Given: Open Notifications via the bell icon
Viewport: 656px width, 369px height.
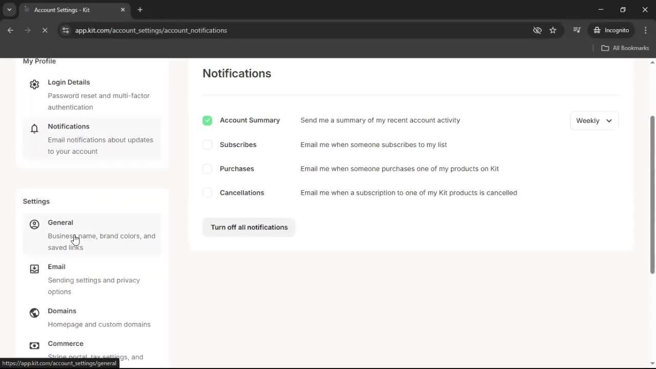Looking at the screenshot, I should tap(34, 129).
